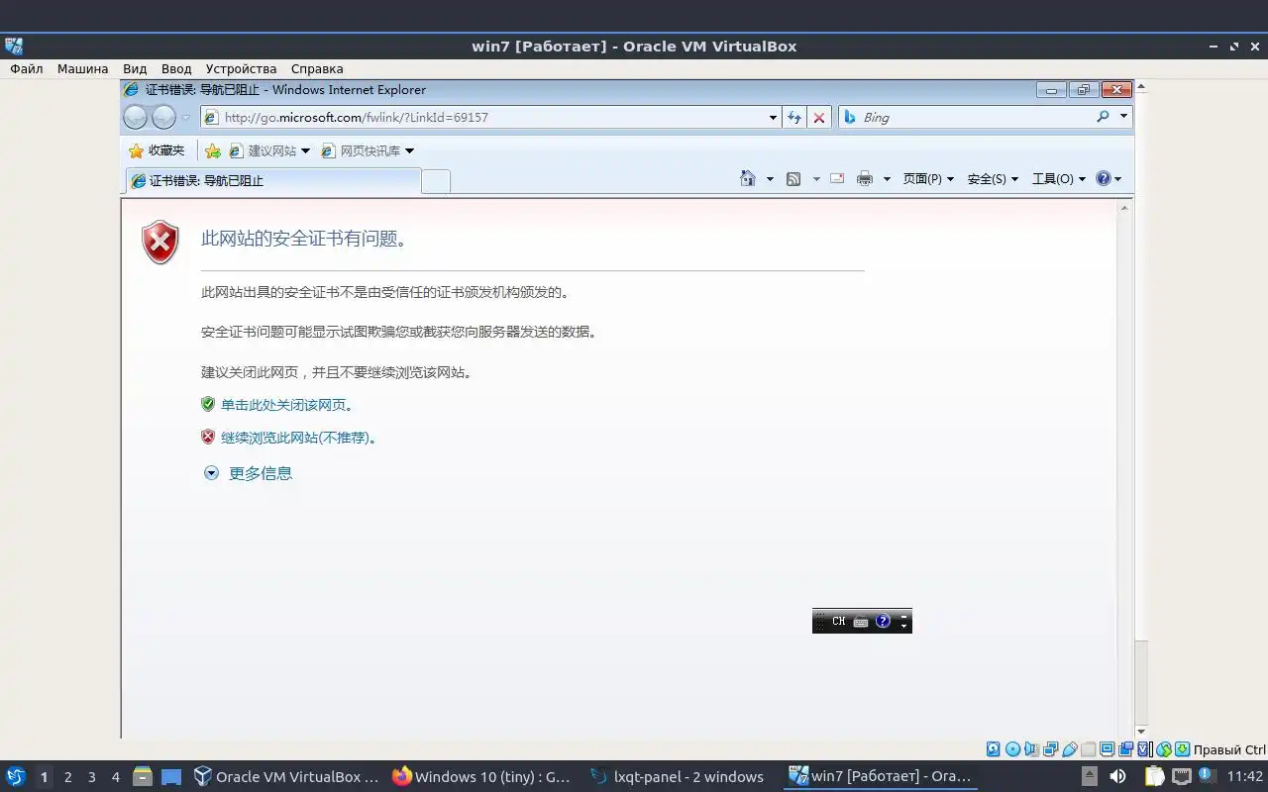1268x792 pixels.
Task: Expand the print options dropdown arrow
Action: [x=887, y=179]
